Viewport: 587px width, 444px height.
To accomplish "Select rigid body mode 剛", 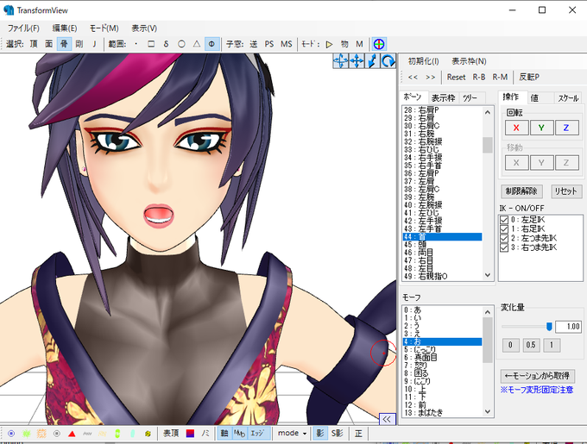I will click(x=79, y=44).
